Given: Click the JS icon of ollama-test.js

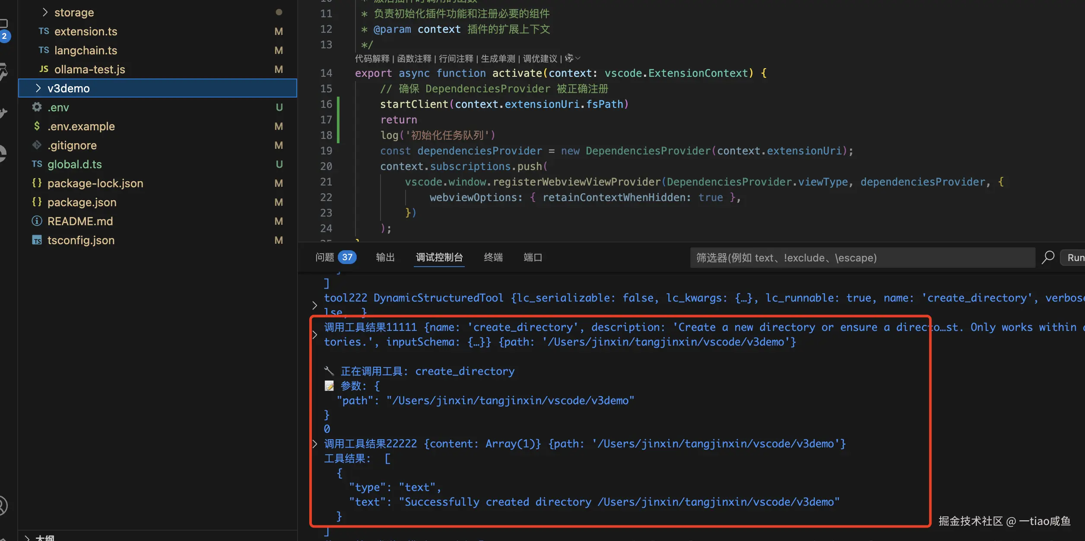Looking at the screenshot, I should [44, 69].
